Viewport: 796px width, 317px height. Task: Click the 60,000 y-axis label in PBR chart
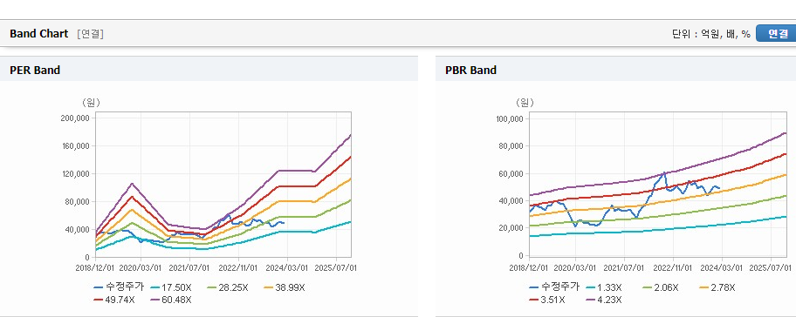(x=511, y=173)
